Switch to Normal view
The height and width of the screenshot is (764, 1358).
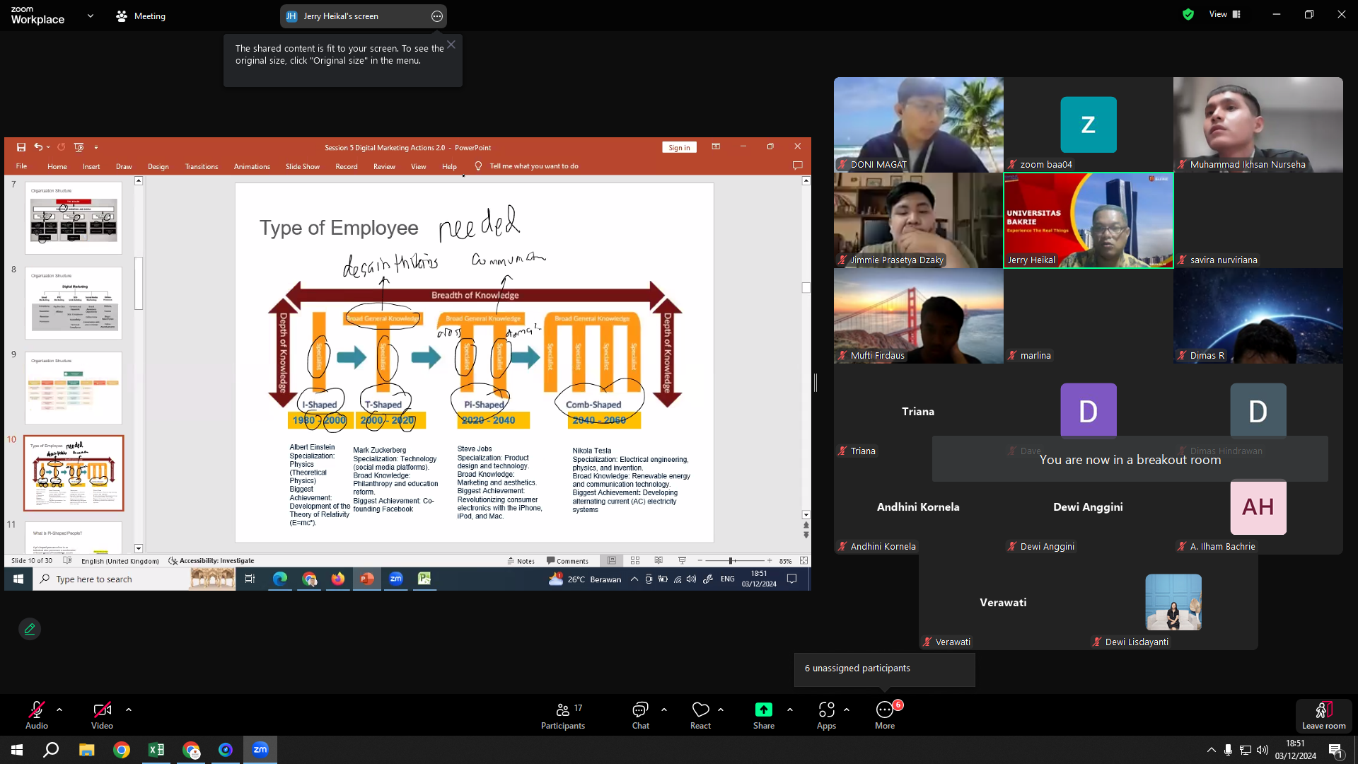pos(612,560)
